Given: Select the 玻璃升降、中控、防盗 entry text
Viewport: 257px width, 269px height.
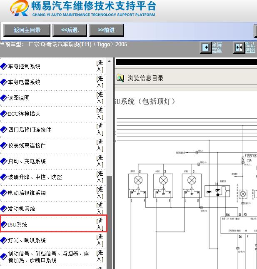Looking at the screenshot, I should click(x=35, y=177).
